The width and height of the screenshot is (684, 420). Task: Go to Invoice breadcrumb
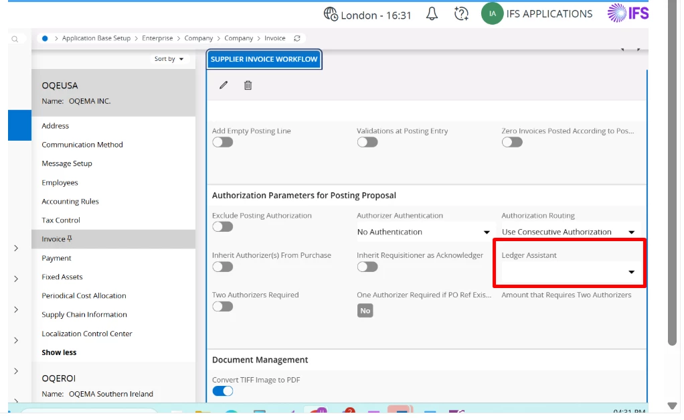[x=275, y=38]
